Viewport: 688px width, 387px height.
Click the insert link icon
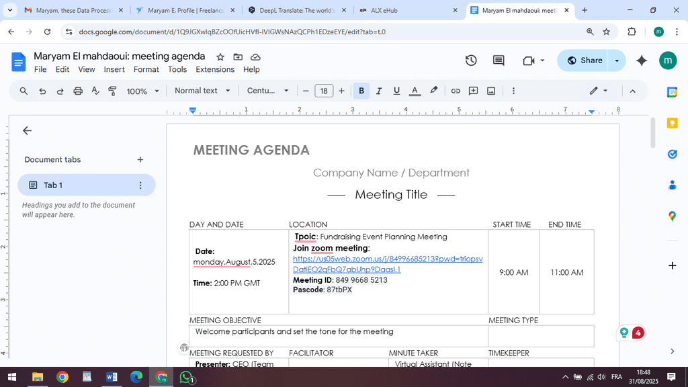(x=456, y=91)
